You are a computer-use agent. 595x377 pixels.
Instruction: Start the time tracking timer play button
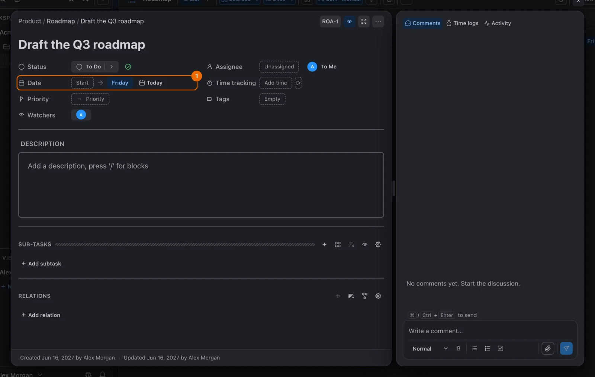tap(298, 83)
